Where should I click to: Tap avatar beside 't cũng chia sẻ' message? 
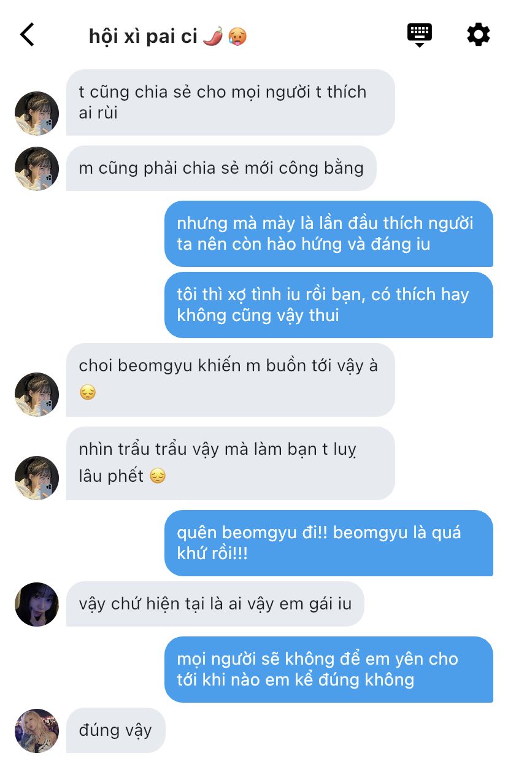coord(37,114)
